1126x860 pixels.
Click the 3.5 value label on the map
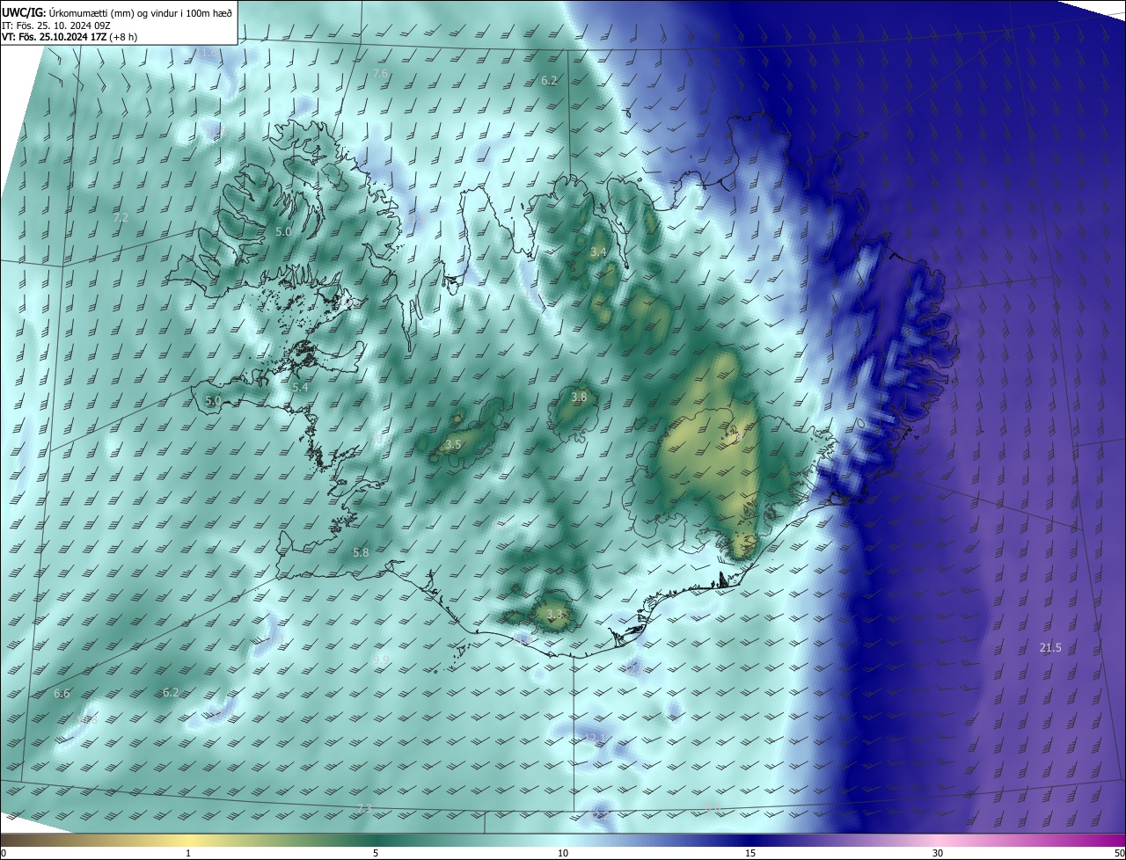tap(453, 445)
